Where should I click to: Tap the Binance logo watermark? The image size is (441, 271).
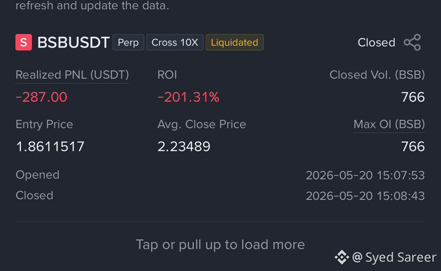(342, 257)
